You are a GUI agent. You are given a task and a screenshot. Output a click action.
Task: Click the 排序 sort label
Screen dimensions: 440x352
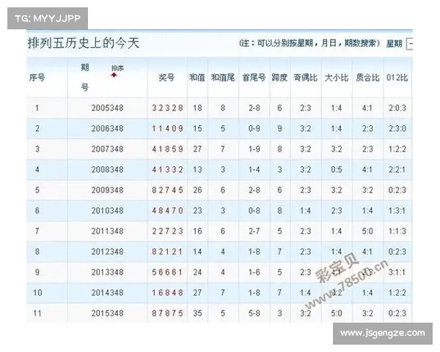[117, 68]
